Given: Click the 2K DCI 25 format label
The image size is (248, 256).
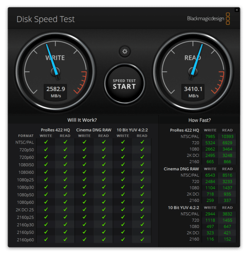Looking at the screenshot, I should pos(25,210).
